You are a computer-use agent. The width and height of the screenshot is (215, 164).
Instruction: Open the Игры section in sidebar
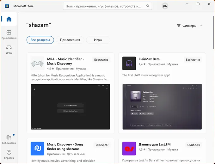click(x=9, y=50)
